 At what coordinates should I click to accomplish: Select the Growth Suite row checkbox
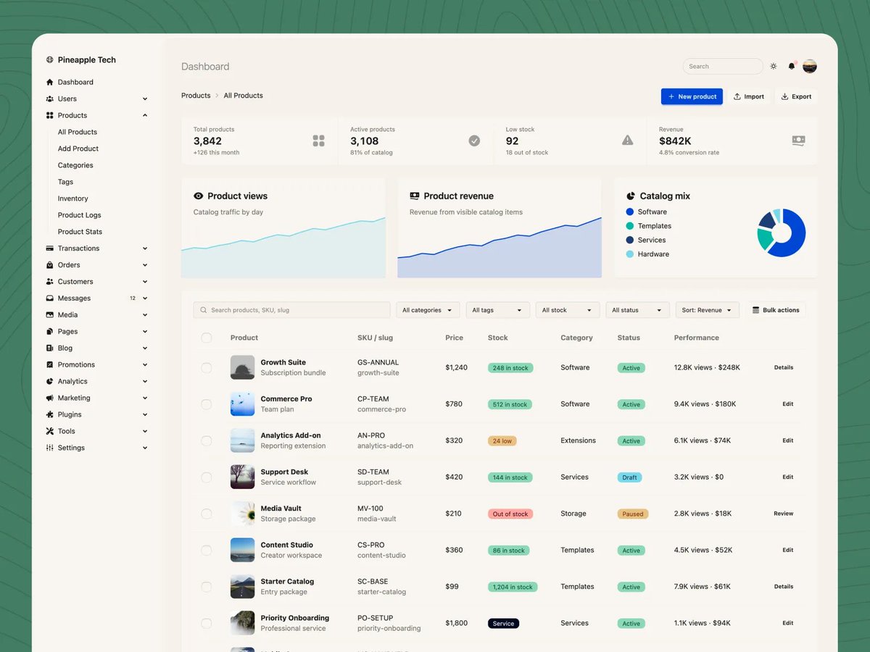(x=207, y=368)
